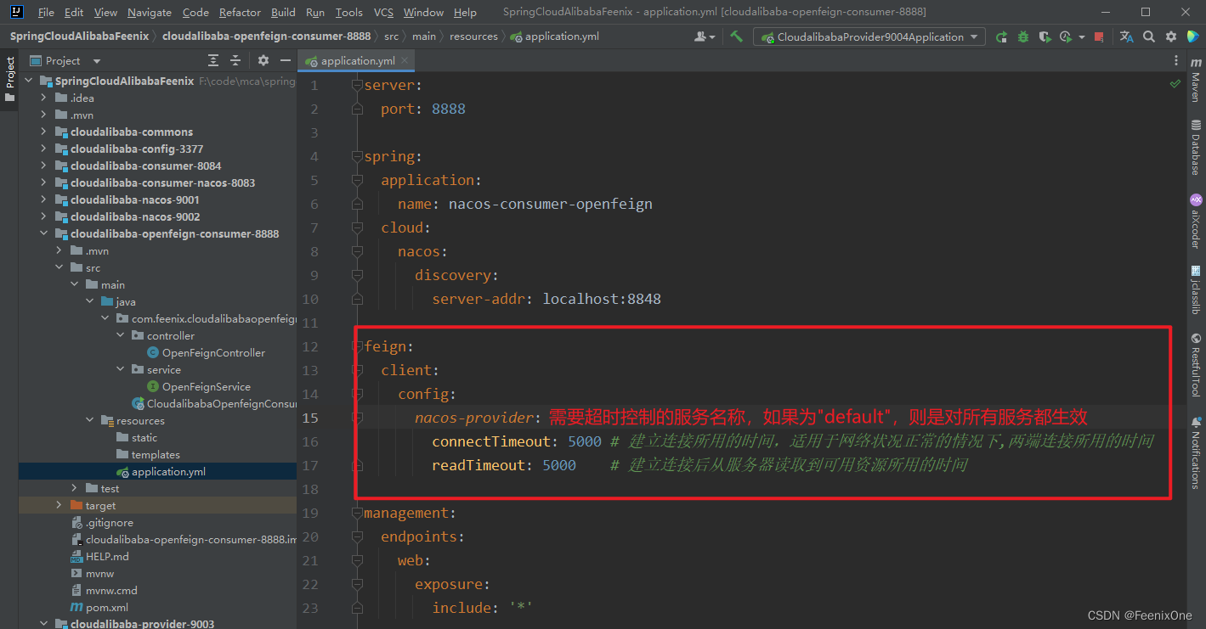Click the Build Project hammer icon

[x=736, y=37]
